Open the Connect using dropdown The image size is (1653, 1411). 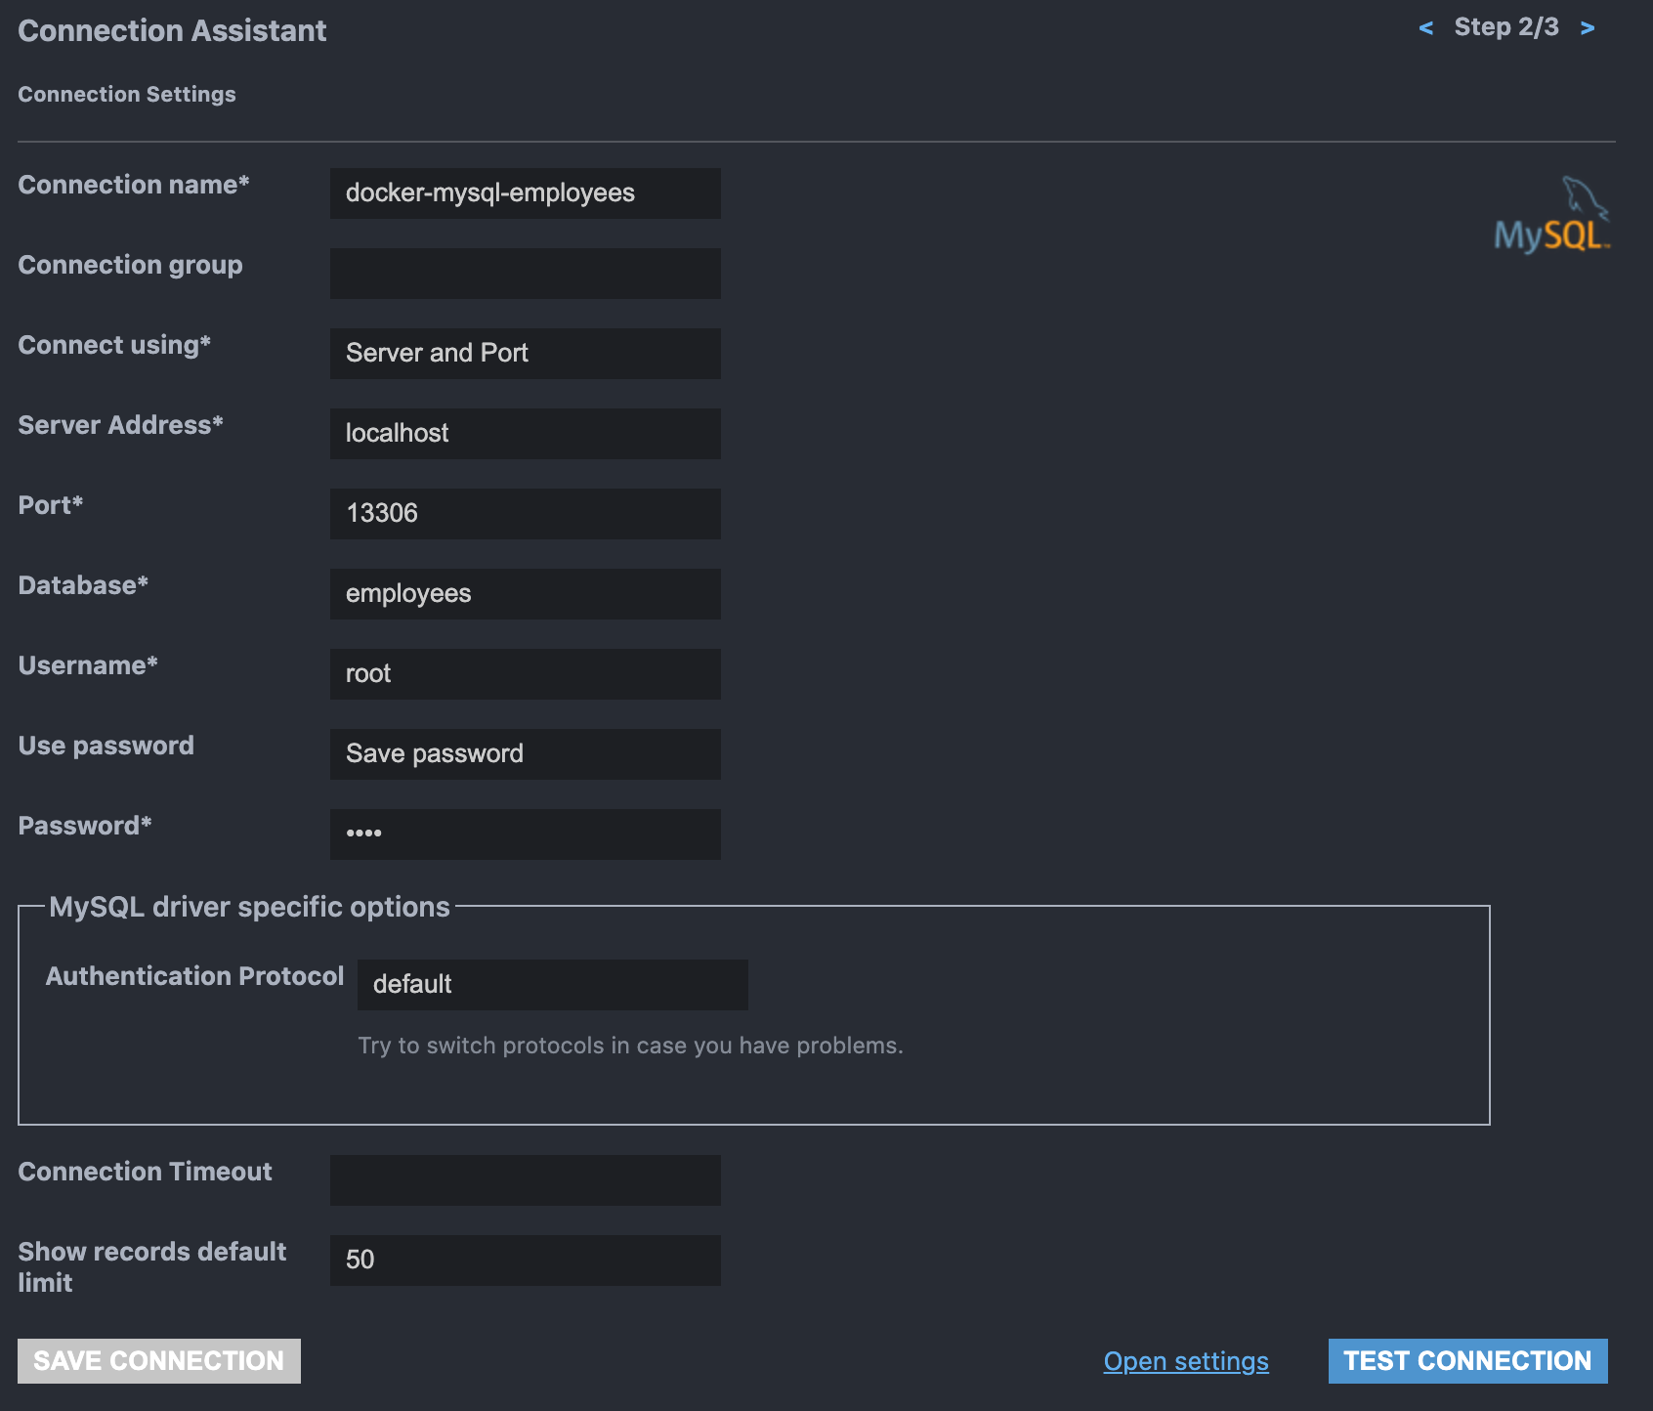525,353
